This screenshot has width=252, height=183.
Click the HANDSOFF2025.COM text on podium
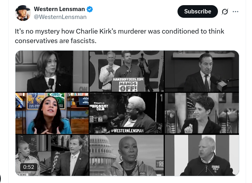tap(128, 79)
